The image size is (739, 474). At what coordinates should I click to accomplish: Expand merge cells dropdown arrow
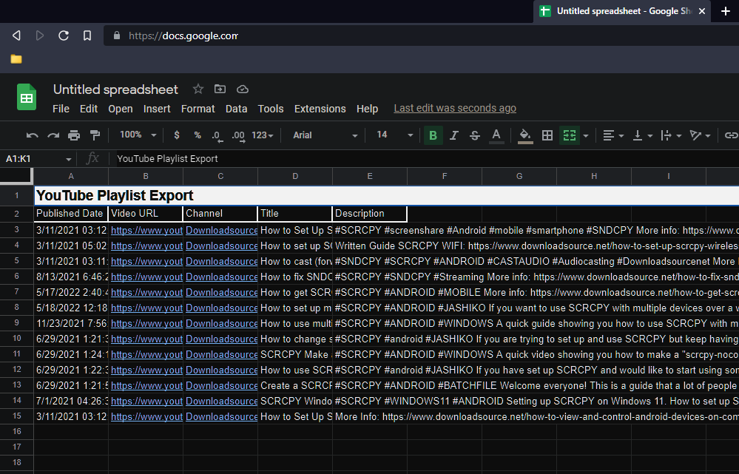tap(586, 136)
